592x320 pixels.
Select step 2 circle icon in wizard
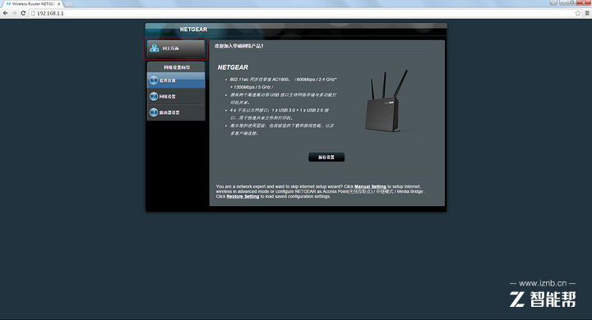coord(154,97)
